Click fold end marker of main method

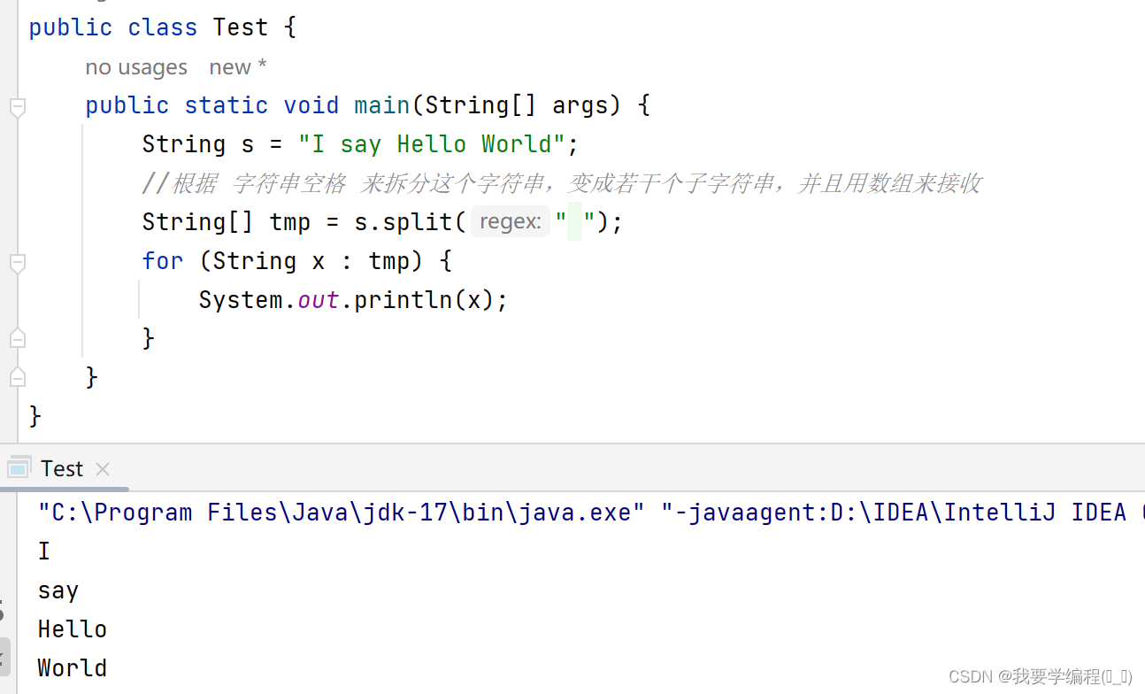(17, 377)
